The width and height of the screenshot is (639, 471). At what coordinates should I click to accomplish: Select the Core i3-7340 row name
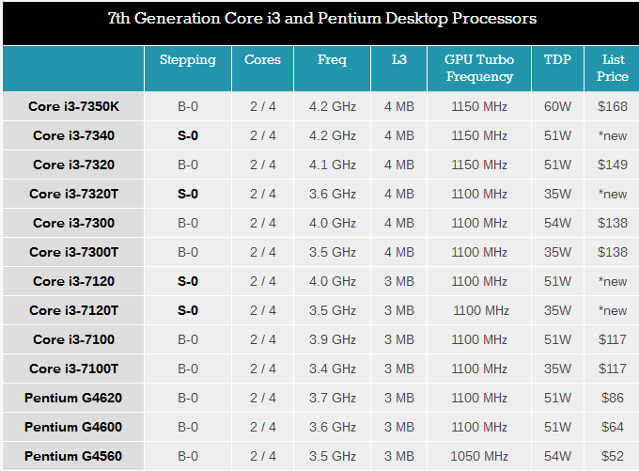click(73, 135)
